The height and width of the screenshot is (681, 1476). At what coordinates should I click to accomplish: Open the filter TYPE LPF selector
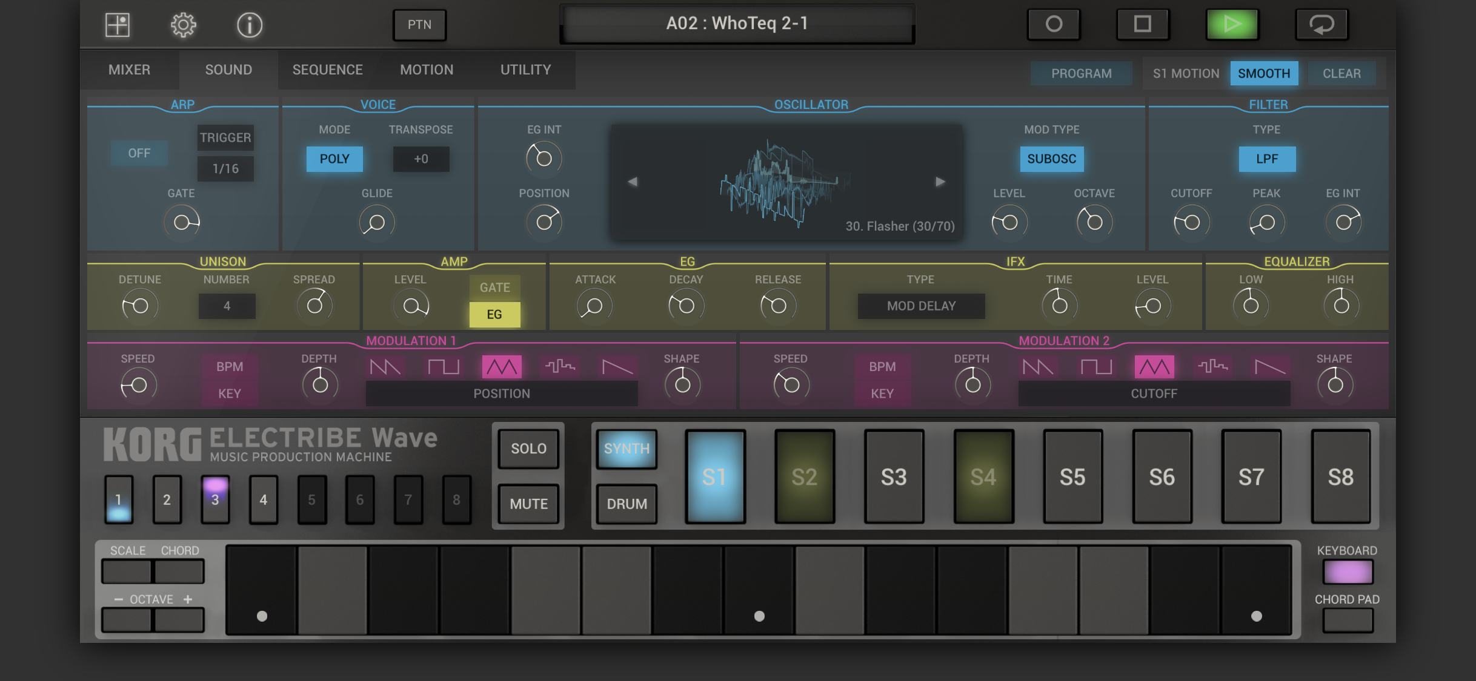1267,159
